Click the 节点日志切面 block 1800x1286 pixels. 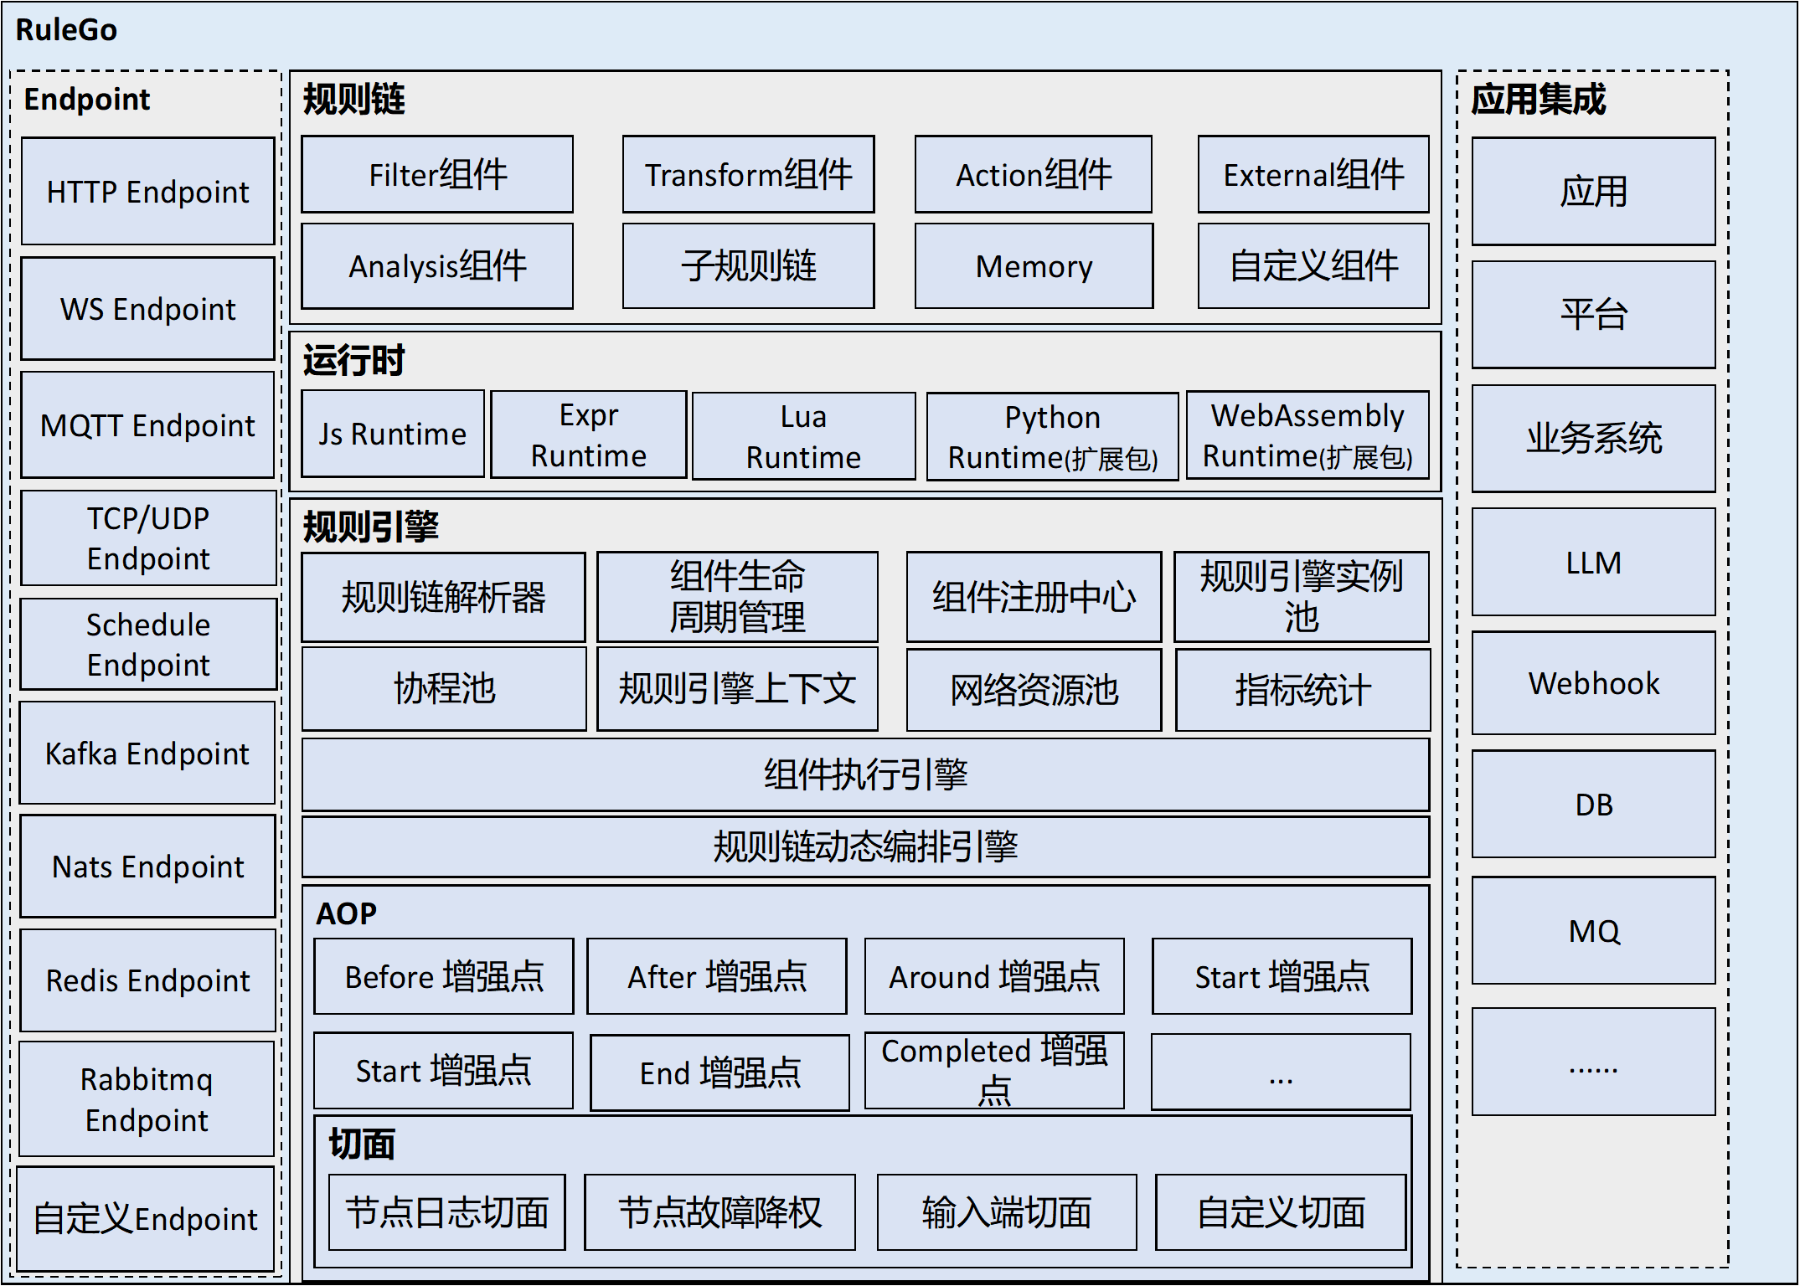[x=446, y=1211]
